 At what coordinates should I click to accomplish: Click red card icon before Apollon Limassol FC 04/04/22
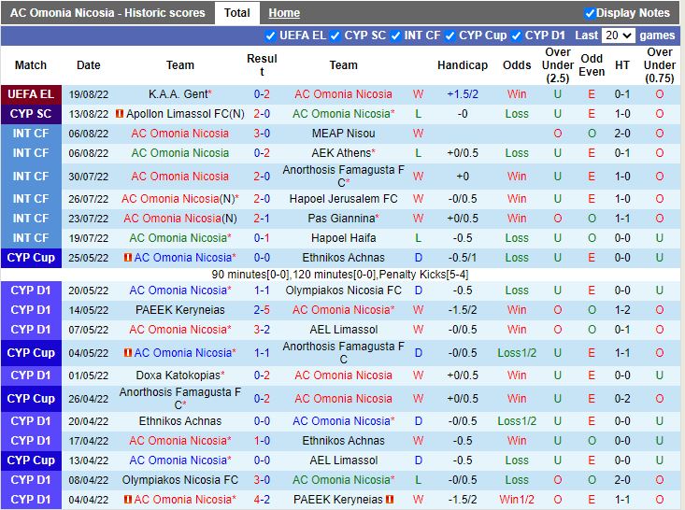coord(124,500)
